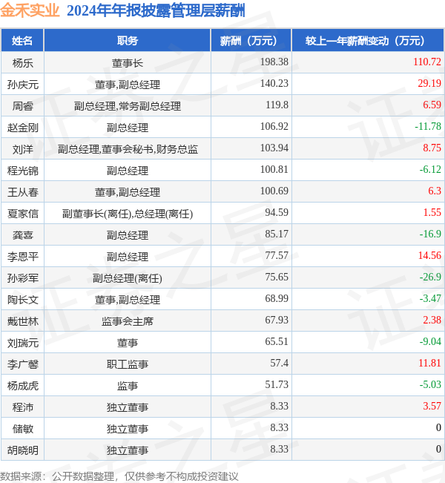Screen dimensions: 445x483
Task: Click the change value 29.19
Action: [x=429, y=83]
